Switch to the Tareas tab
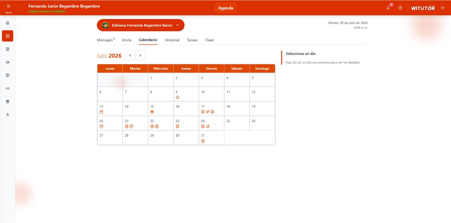Viewport: 451px width, 223px height. coord(192,40)
